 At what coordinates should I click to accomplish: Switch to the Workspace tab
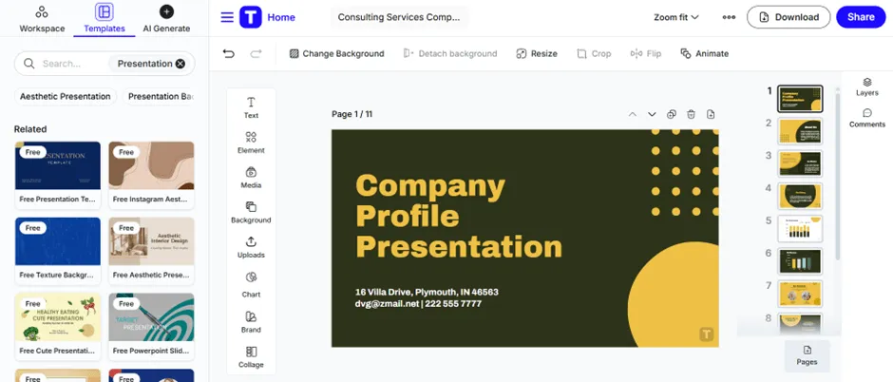pyautogui.click(x=42, y=19)
